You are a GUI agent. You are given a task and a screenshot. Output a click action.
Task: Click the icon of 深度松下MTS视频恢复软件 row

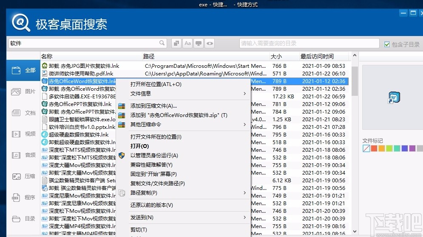(45, 150)
